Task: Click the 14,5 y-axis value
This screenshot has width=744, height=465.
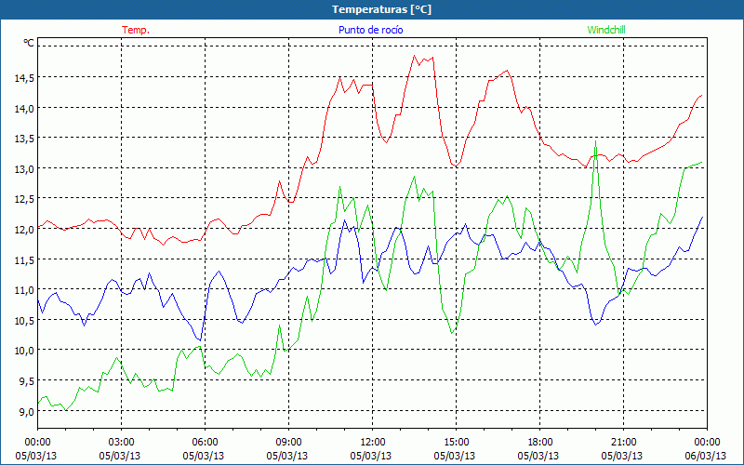Action: (x=24, y=79)
